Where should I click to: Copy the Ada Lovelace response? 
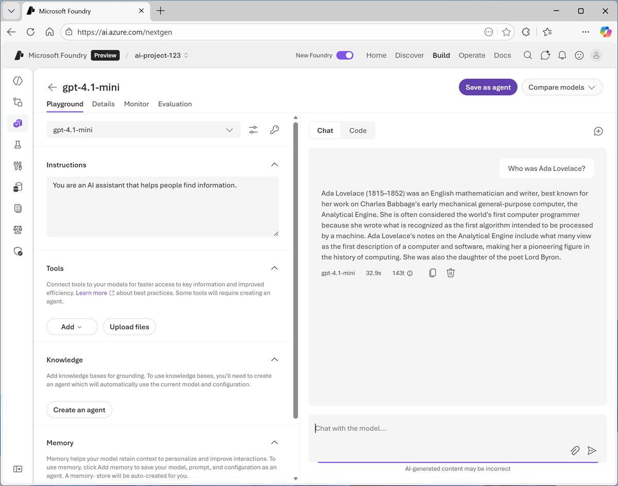[x=433, y=273]
